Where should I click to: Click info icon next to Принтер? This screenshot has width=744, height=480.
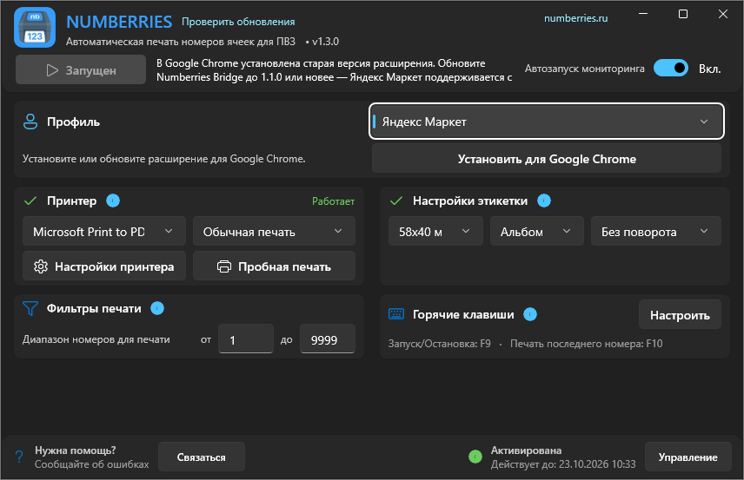point(113,201)
